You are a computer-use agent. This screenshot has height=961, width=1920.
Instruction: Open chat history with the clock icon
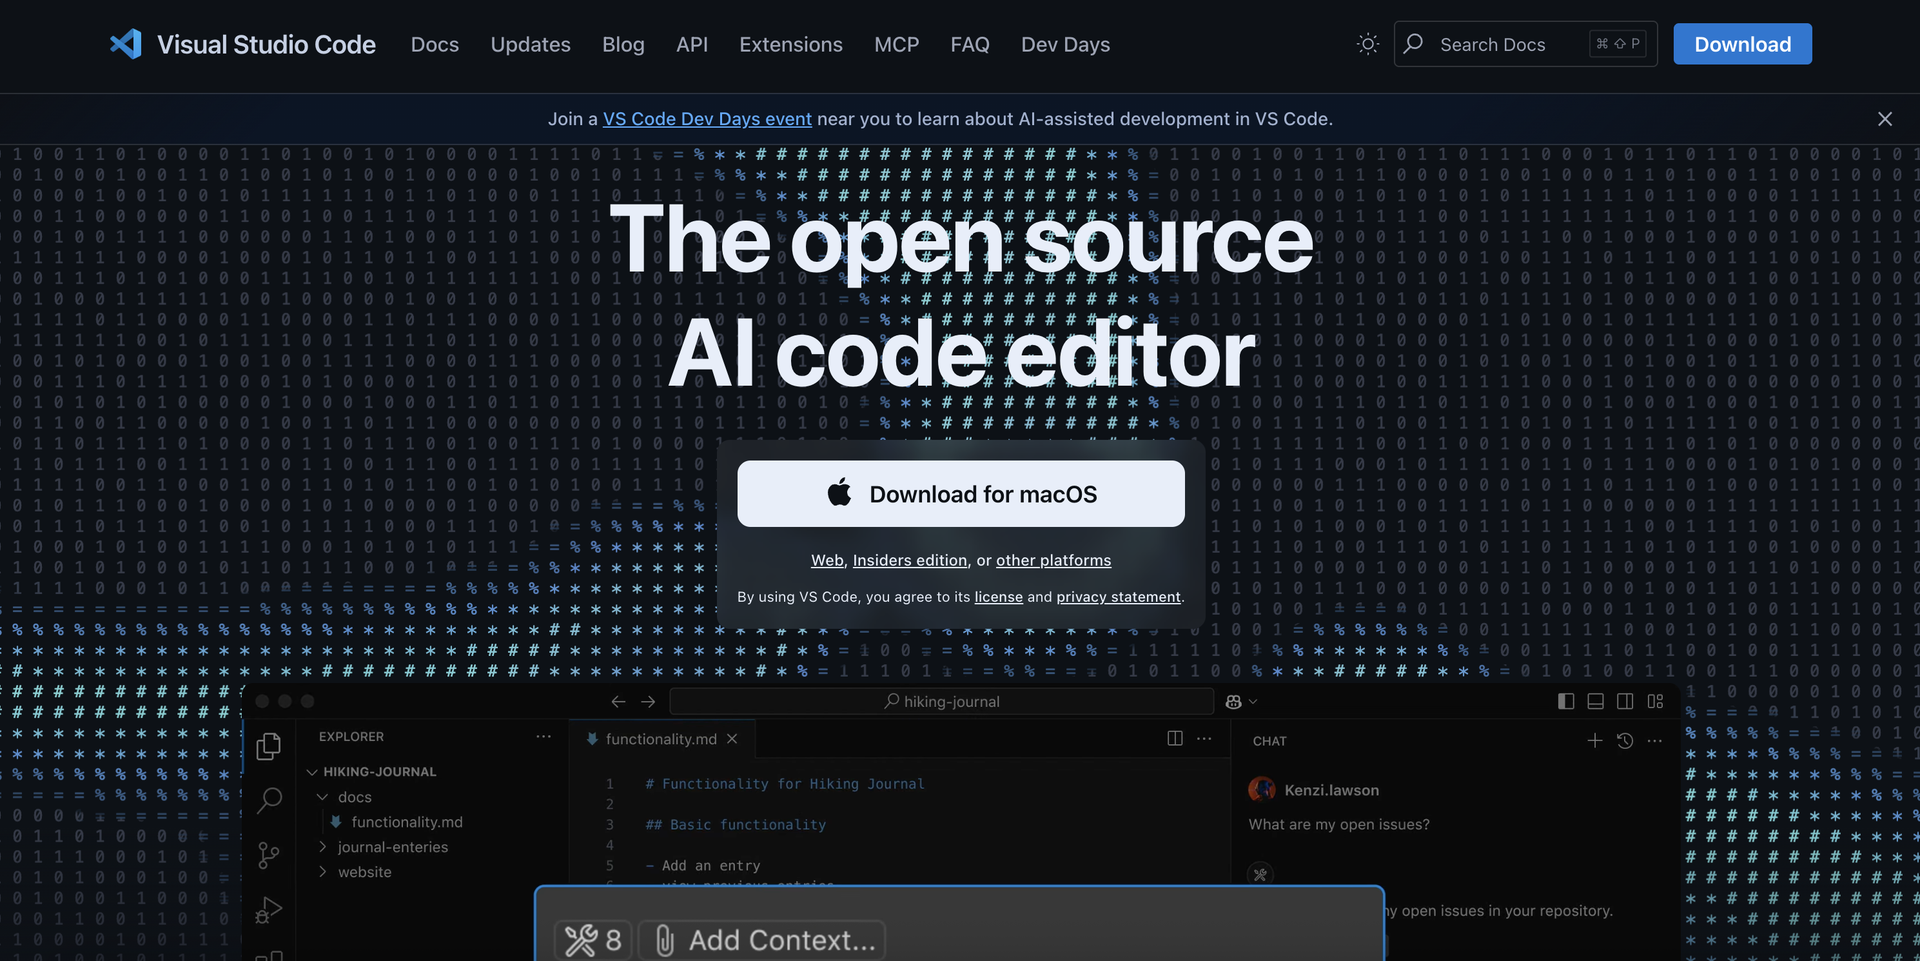(1625, 740)
